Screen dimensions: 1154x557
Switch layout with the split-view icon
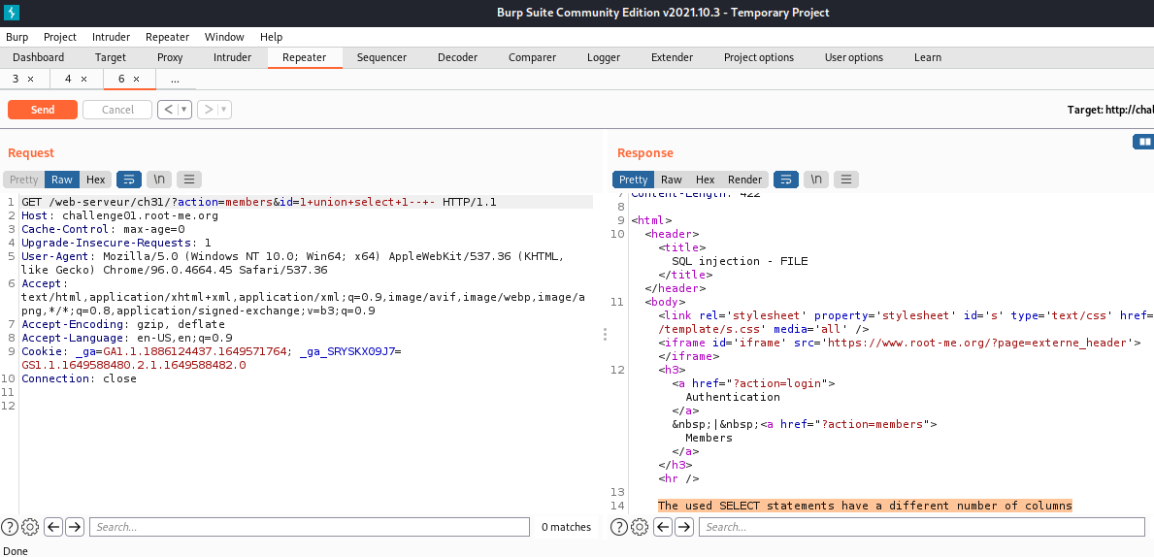[1143, 142]
